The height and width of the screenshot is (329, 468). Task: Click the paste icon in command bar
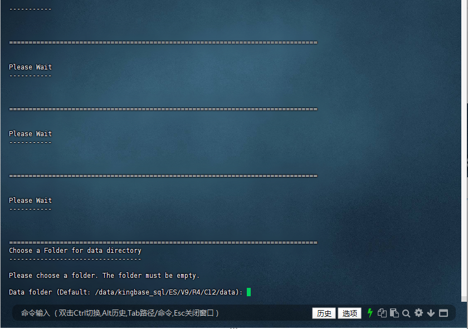tap(394, 313)
